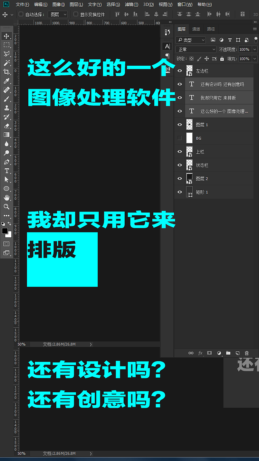Open the 滤镜(T) menu
259x461 pixels.
[132, 4]
